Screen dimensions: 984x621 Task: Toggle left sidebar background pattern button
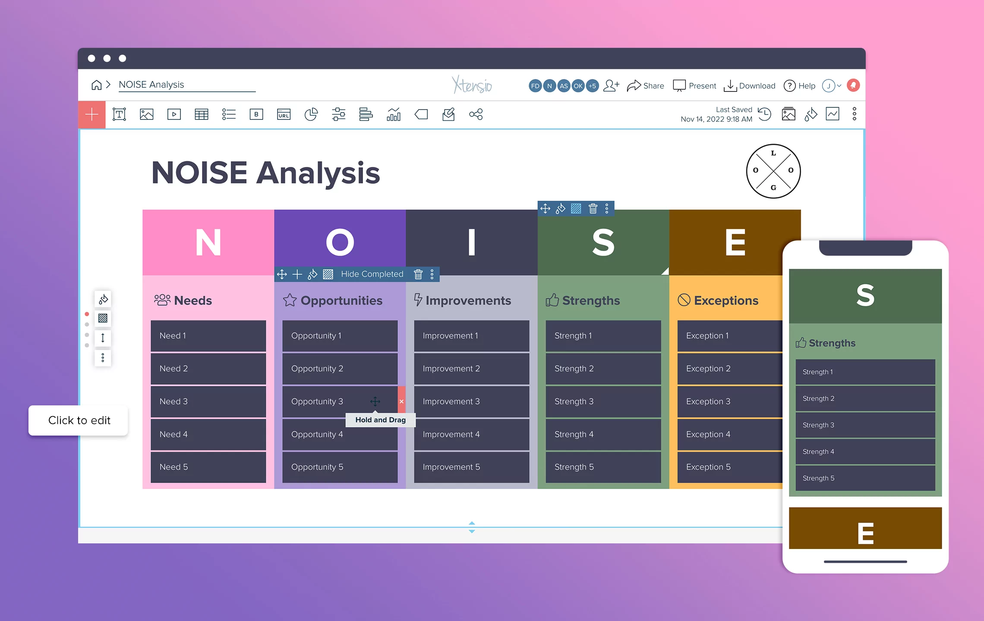click(103, 319)
